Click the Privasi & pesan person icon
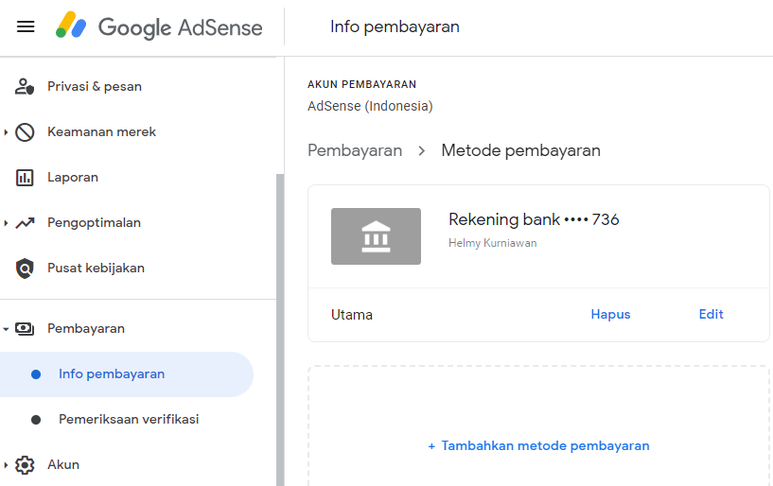This screenshot has height=486, width=773. [25, 87]
